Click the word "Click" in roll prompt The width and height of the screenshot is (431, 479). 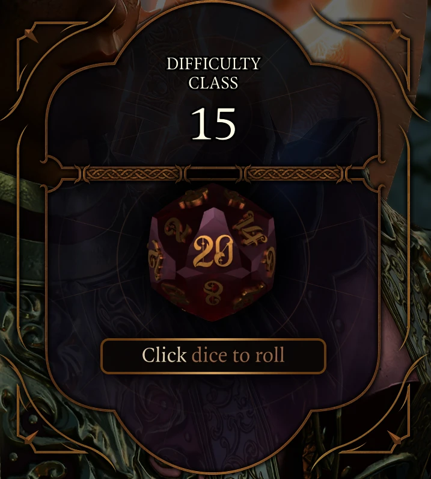click(x=164, y=354)
